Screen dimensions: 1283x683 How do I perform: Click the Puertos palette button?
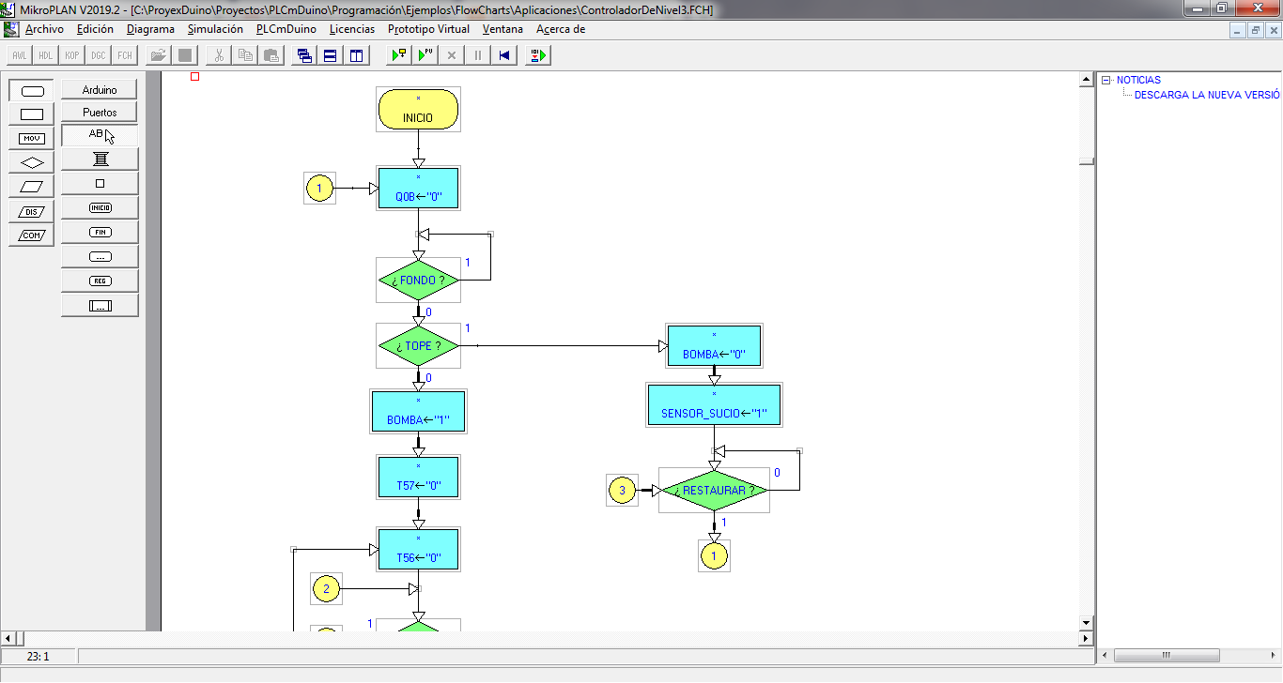coord(100,113)
